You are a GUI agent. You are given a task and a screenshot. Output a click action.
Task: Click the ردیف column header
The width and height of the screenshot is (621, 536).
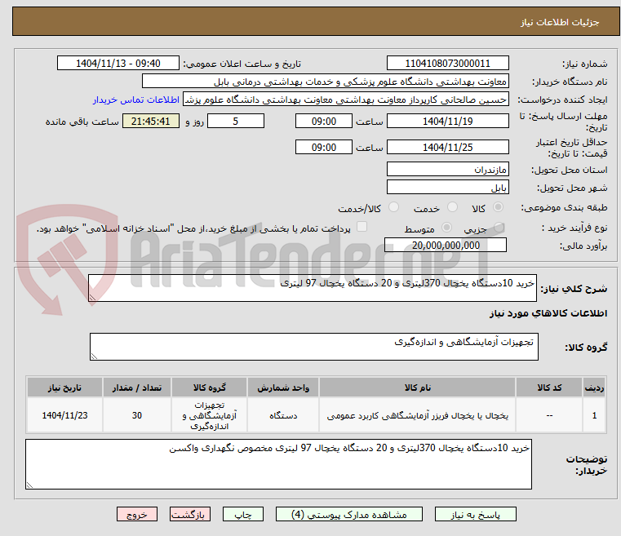[594, 388]
